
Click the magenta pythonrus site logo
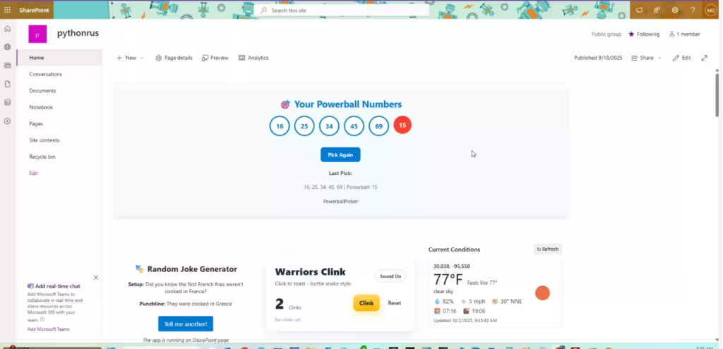coord(37,34)
